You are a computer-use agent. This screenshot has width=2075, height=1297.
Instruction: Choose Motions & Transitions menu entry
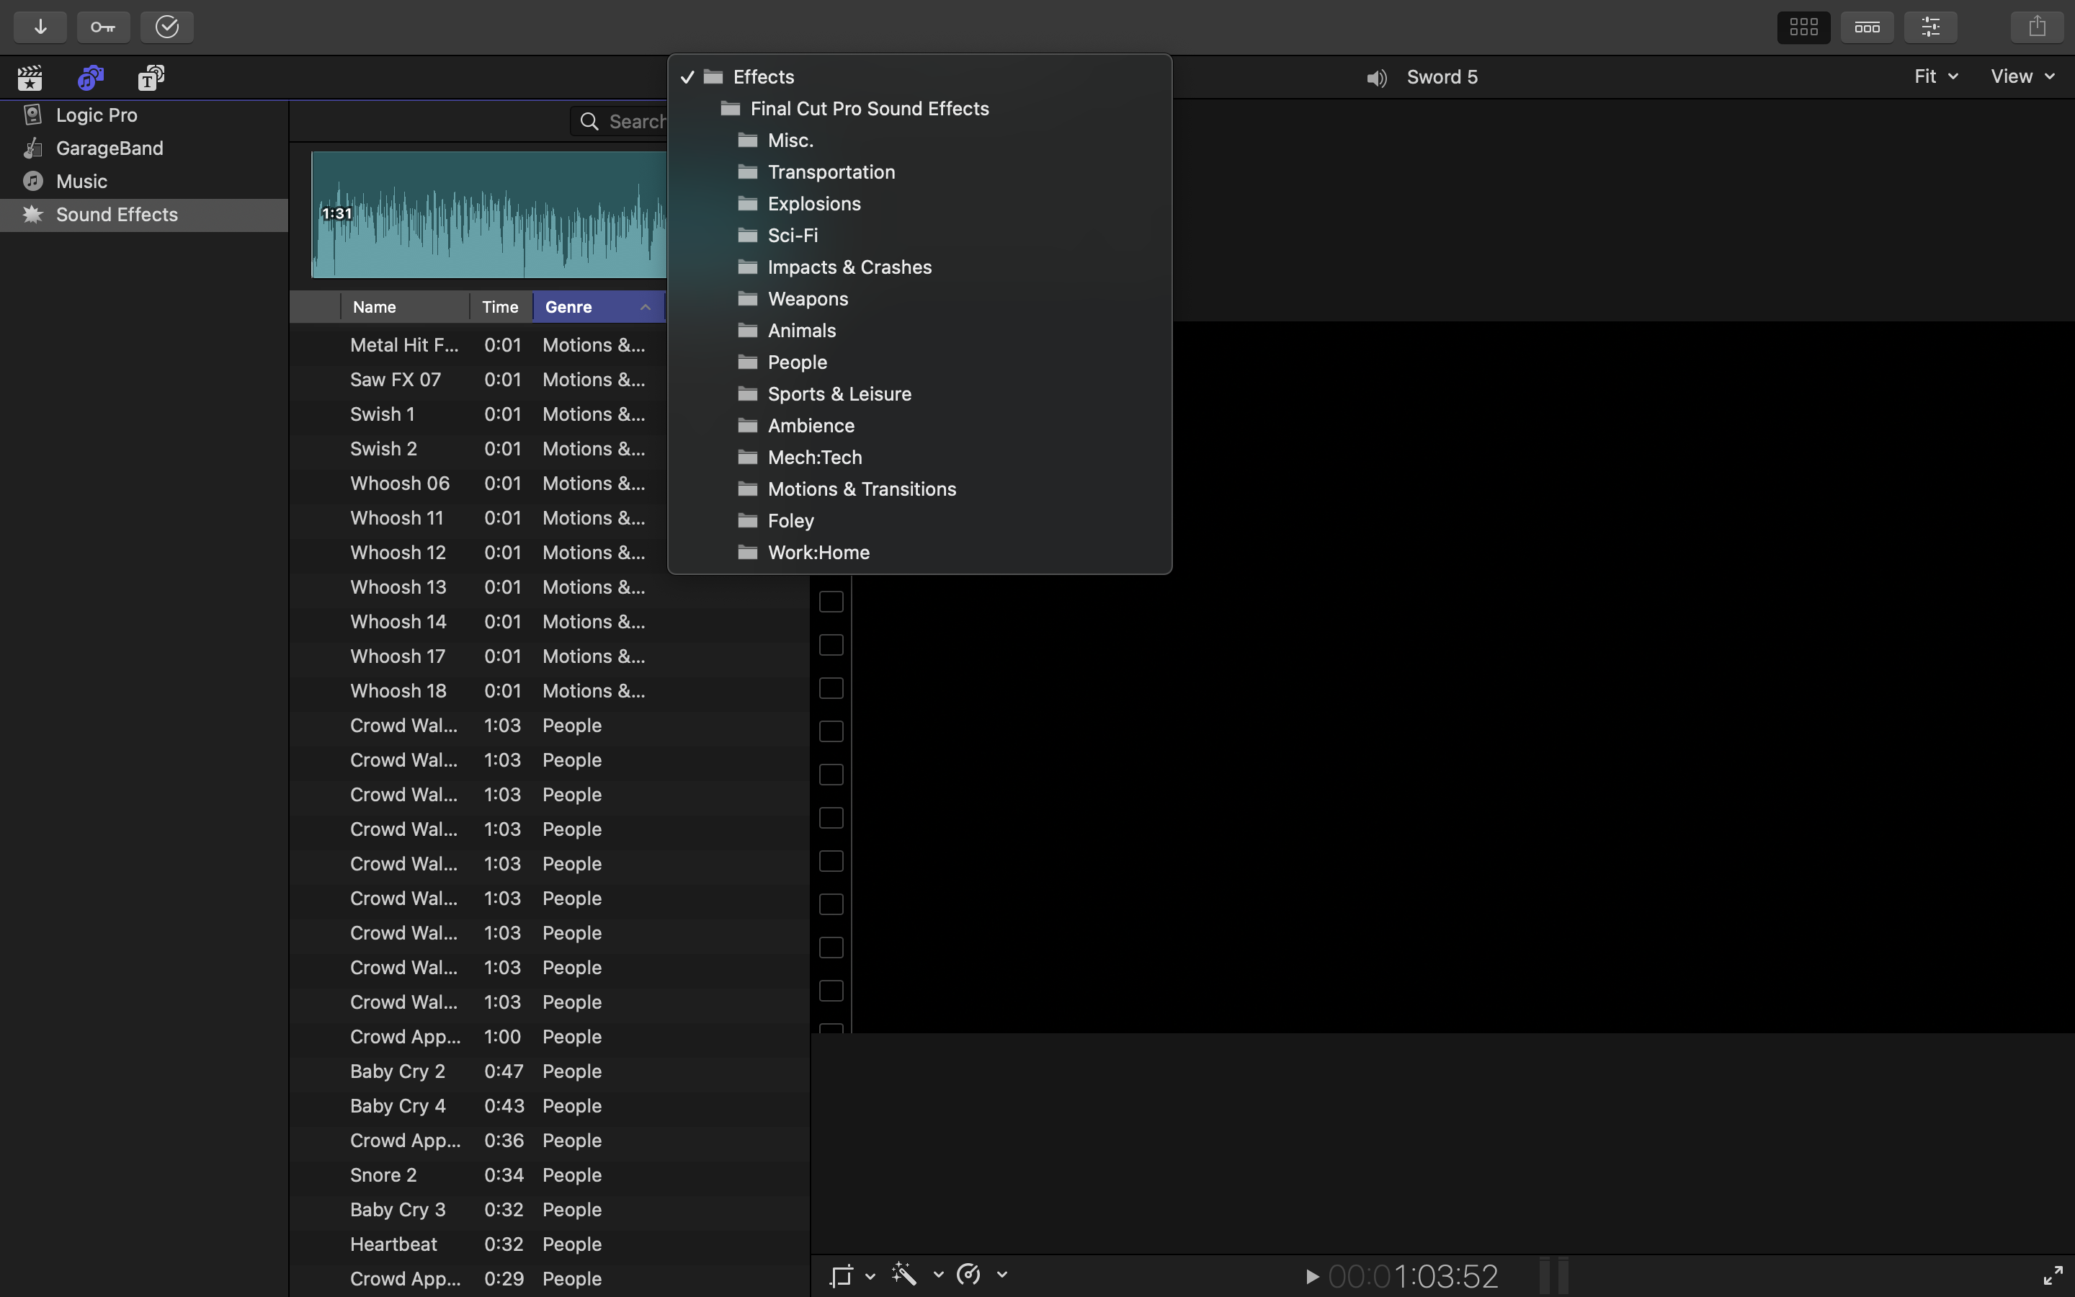[861, 489]
